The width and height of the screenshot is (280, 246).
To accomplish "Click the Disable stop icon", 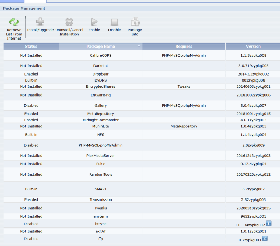I will (114, 22).
